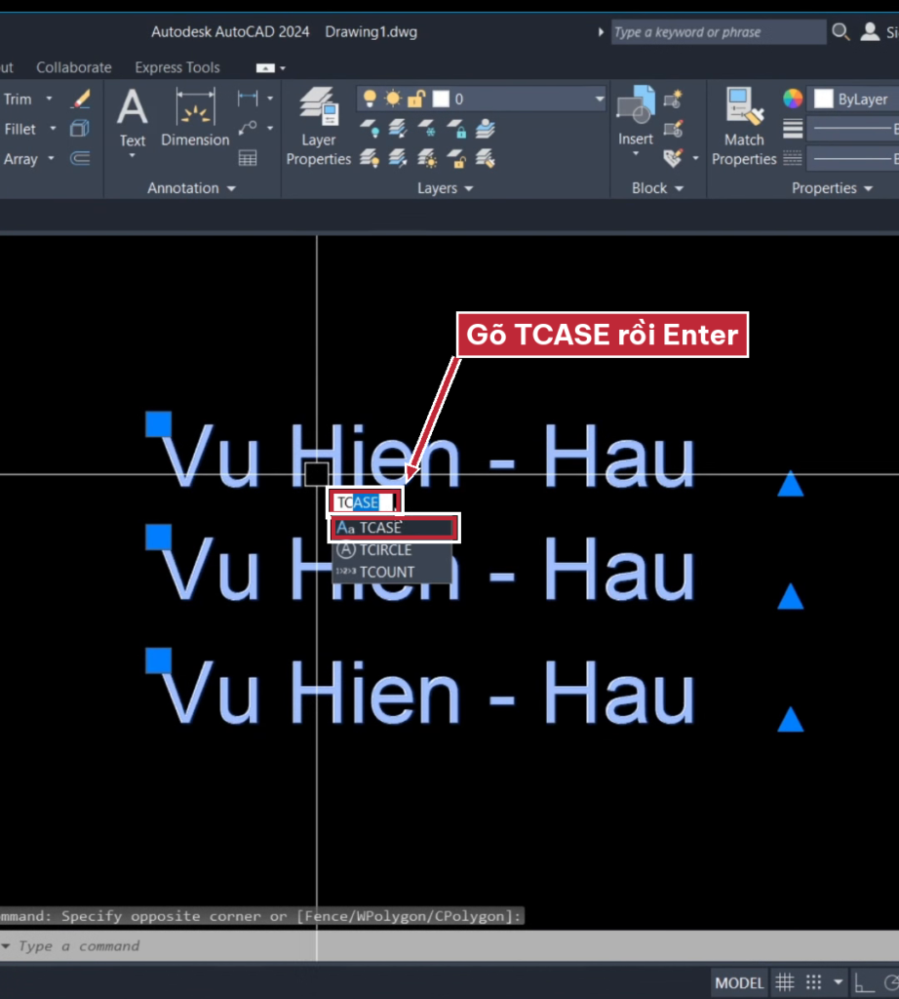This screenshot has width=899, height=999.
Task: Click the Linear dimension icon
Action: point(247,99)
